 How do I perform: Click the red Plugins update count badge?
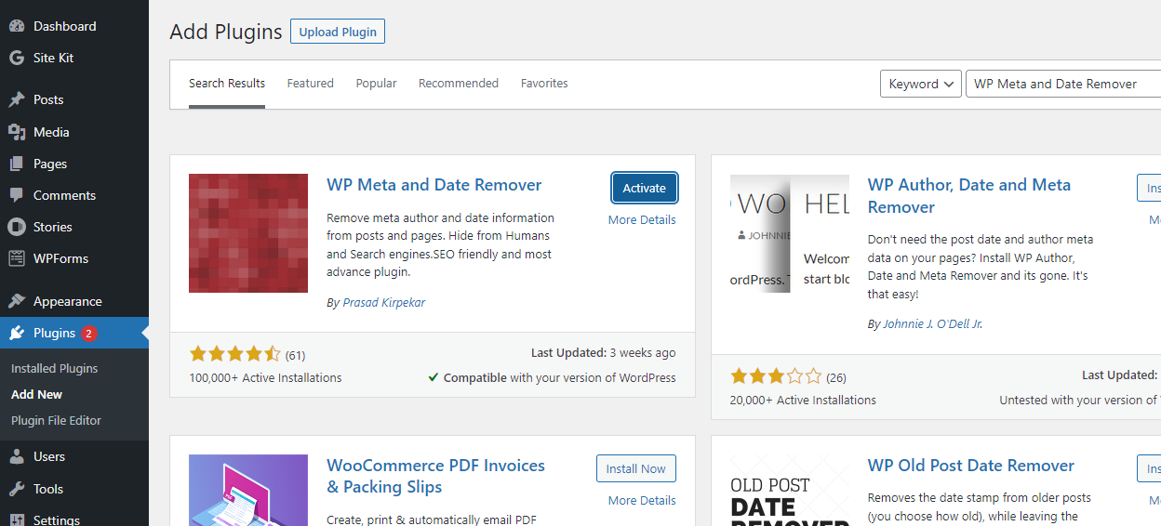coord(89,334)
